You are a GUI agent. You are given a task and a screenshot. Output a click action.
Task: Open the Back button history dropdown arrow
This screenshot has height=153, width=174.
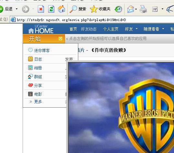tap(16, 9)
